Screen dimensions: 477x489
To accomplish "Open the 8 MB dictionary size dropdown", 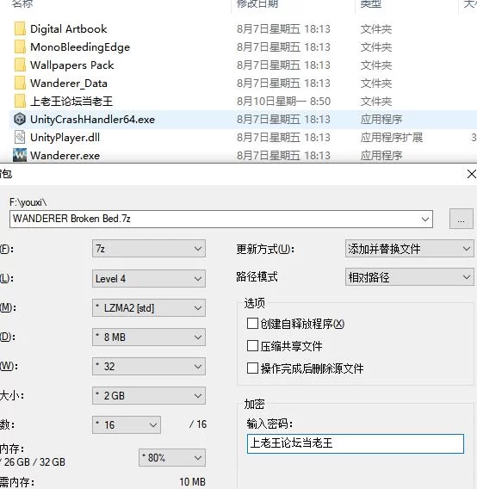I will click(x=149, y=337).
